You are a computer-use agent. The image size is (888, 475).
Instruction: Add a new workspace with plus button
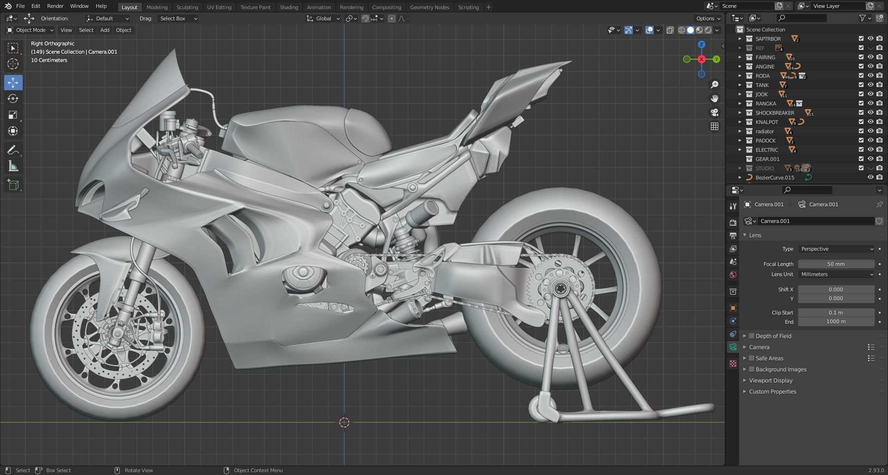coord(488,7)
